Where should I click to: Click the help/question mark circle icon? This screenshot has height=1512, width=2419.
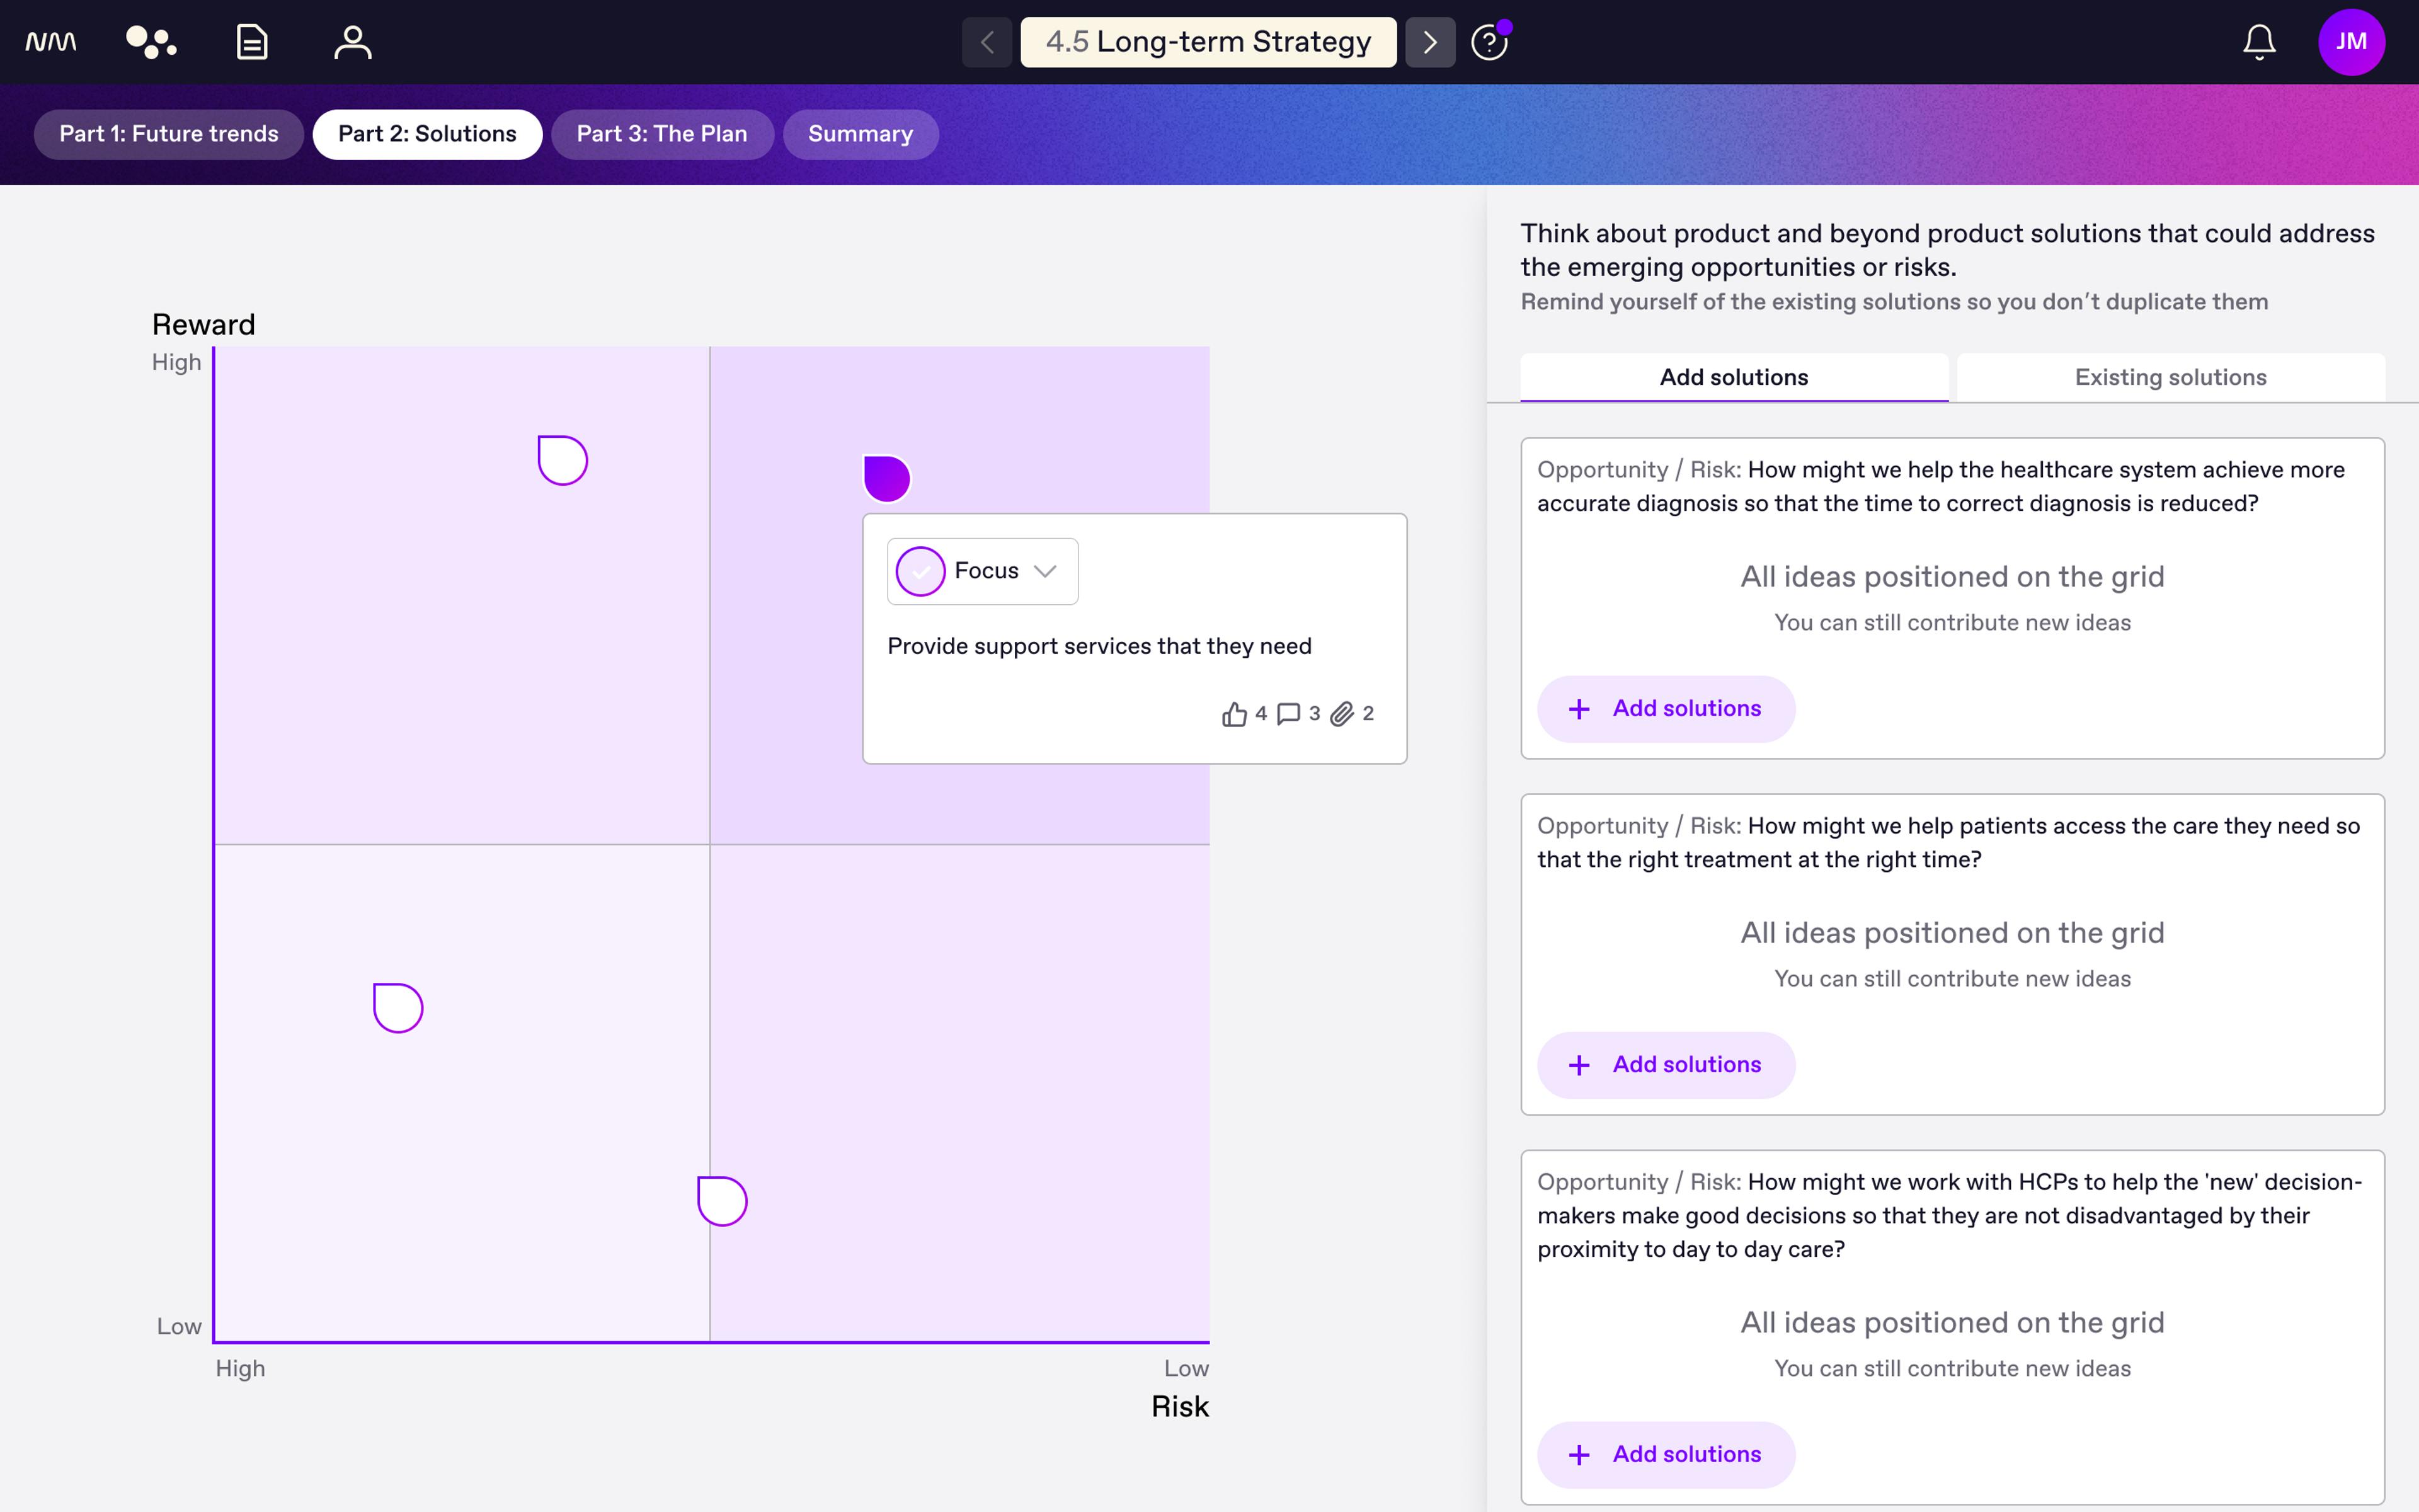(1489, 42)
